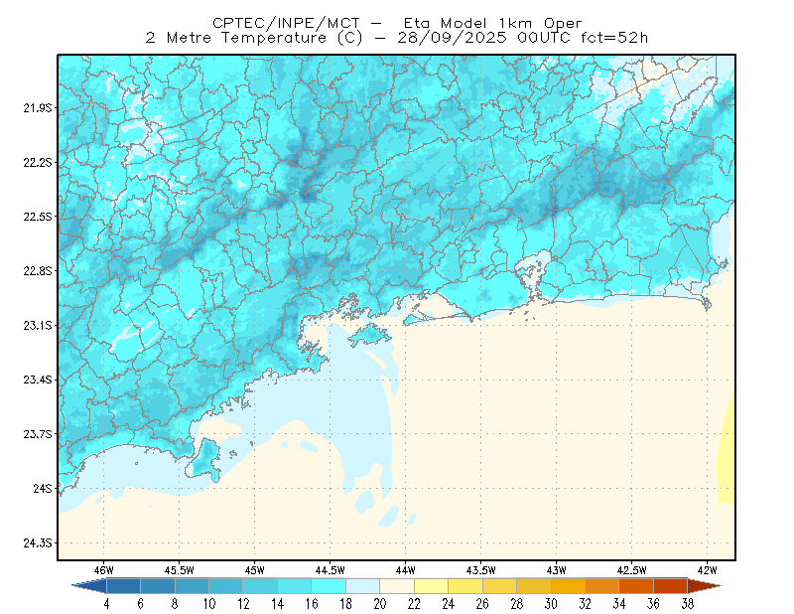Click the 10-12 medium blue legend swatch
This screenshot has height=614, width=794.
[x=226, y=586]
